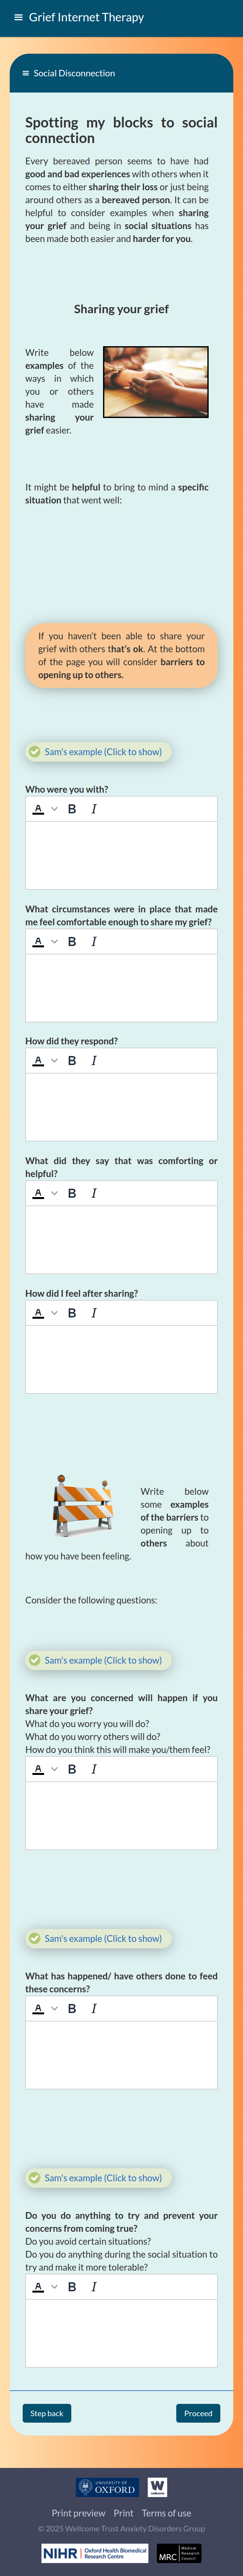Toggle bold in 'How did I feel after sharing?' editor
The image size is (243, 2576).
(x=72, y=1313)
